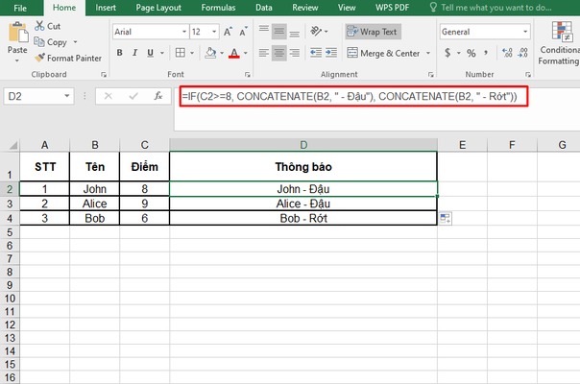Open the Auto Fill Options icon
Screen dimensions: 580x384
pos(446,218)
